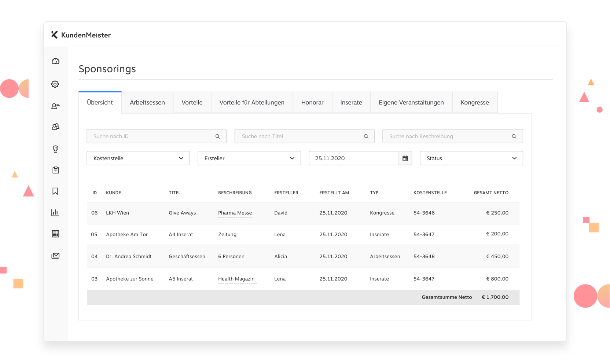Image resolution: width=610 pixels, height=363 pixels.
Task: Open the Zeitung description link
Action: click(227, 235)
